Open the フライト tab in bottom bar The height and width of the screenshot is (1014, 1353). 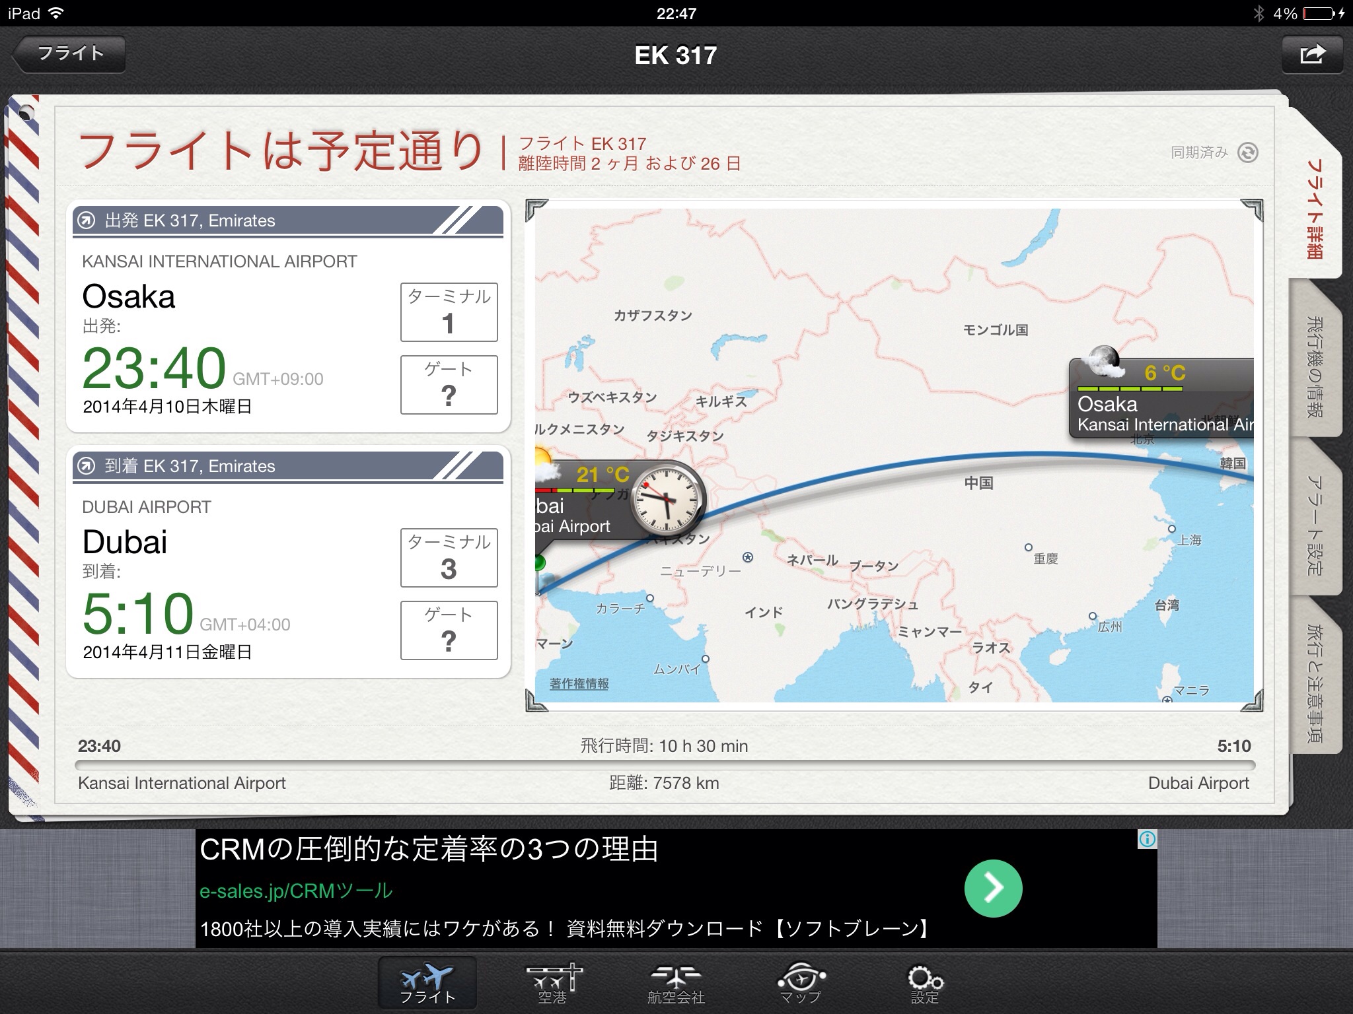[x=427, y=982]
